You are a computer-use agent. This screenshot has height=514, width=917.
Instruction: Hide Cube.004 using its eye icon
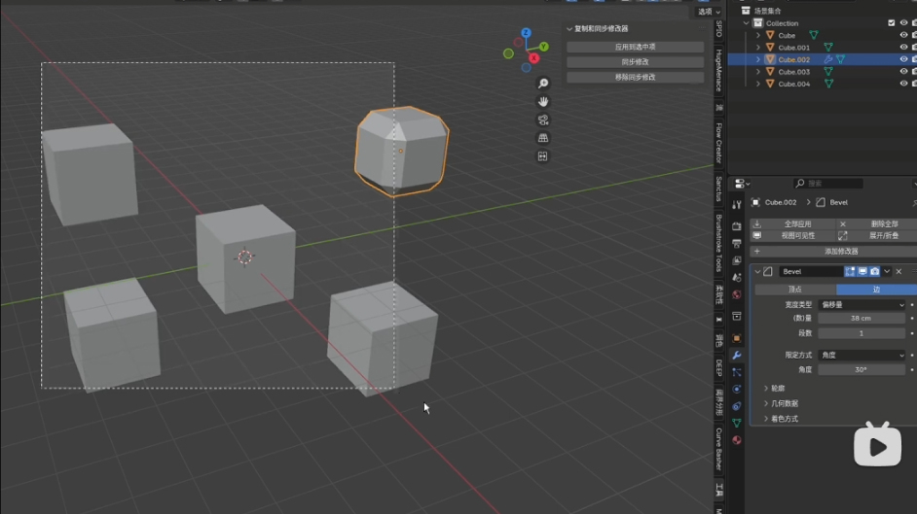click(x=903, y=84)
